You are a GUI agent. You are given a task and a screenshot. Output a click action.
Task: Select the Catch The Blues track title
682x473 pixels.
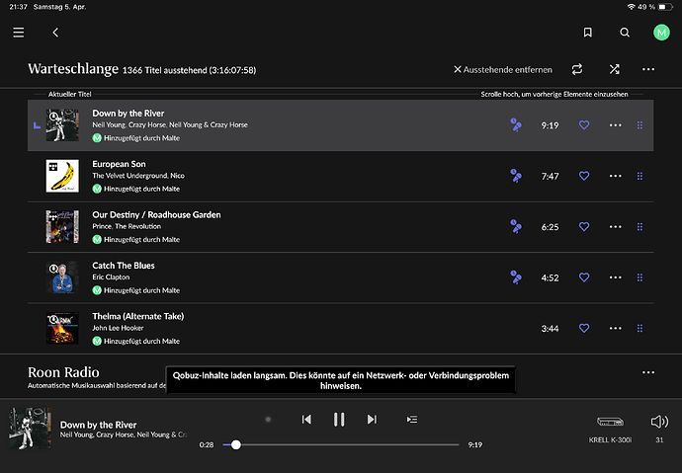[124, 266]
